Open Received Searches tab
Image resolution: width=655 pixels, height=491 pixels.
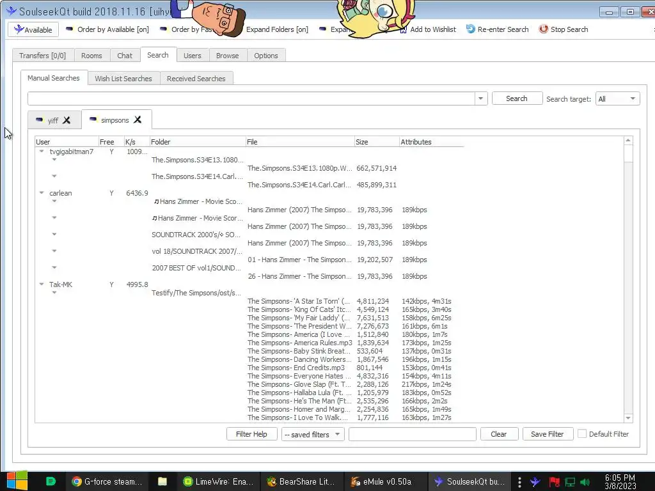pos(196,79)
